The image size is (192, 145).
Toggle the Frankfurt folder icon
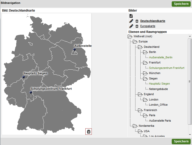point(145,63)
